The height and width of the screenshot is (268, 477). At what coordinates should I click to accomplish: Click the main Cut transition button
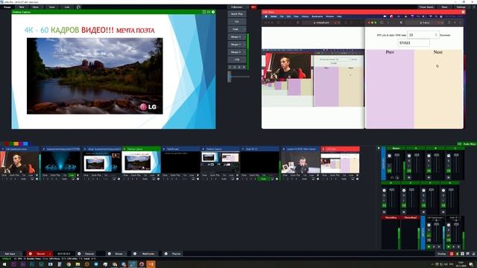tap(237, 22)
